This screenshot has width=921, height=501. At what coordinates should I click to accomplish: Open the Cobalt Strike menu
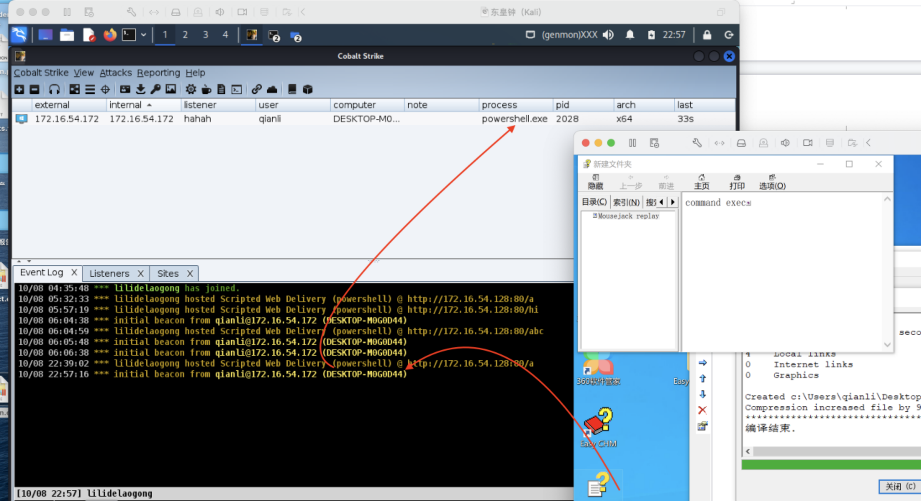(x=41, y=73)
